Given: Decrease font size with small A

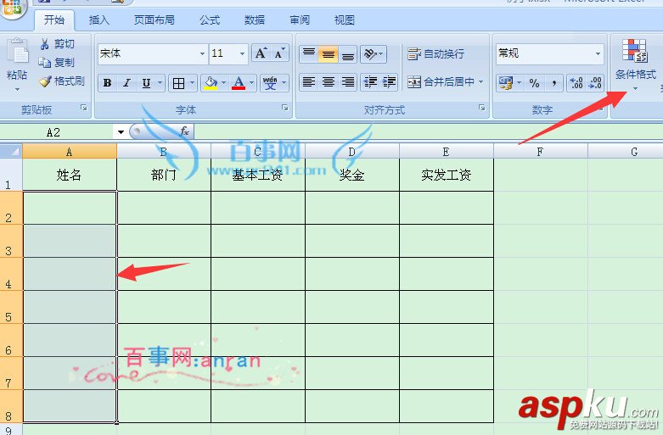Looking at the screenshot, I should point(279,53).
